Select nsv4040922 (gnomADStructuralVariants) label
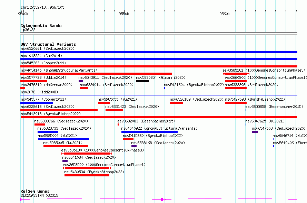 [159, 128]
